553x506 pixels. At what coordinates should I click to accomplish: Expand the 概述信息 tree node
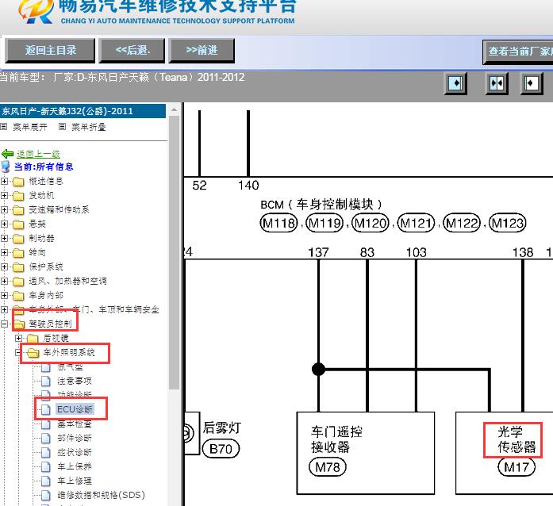4,182
